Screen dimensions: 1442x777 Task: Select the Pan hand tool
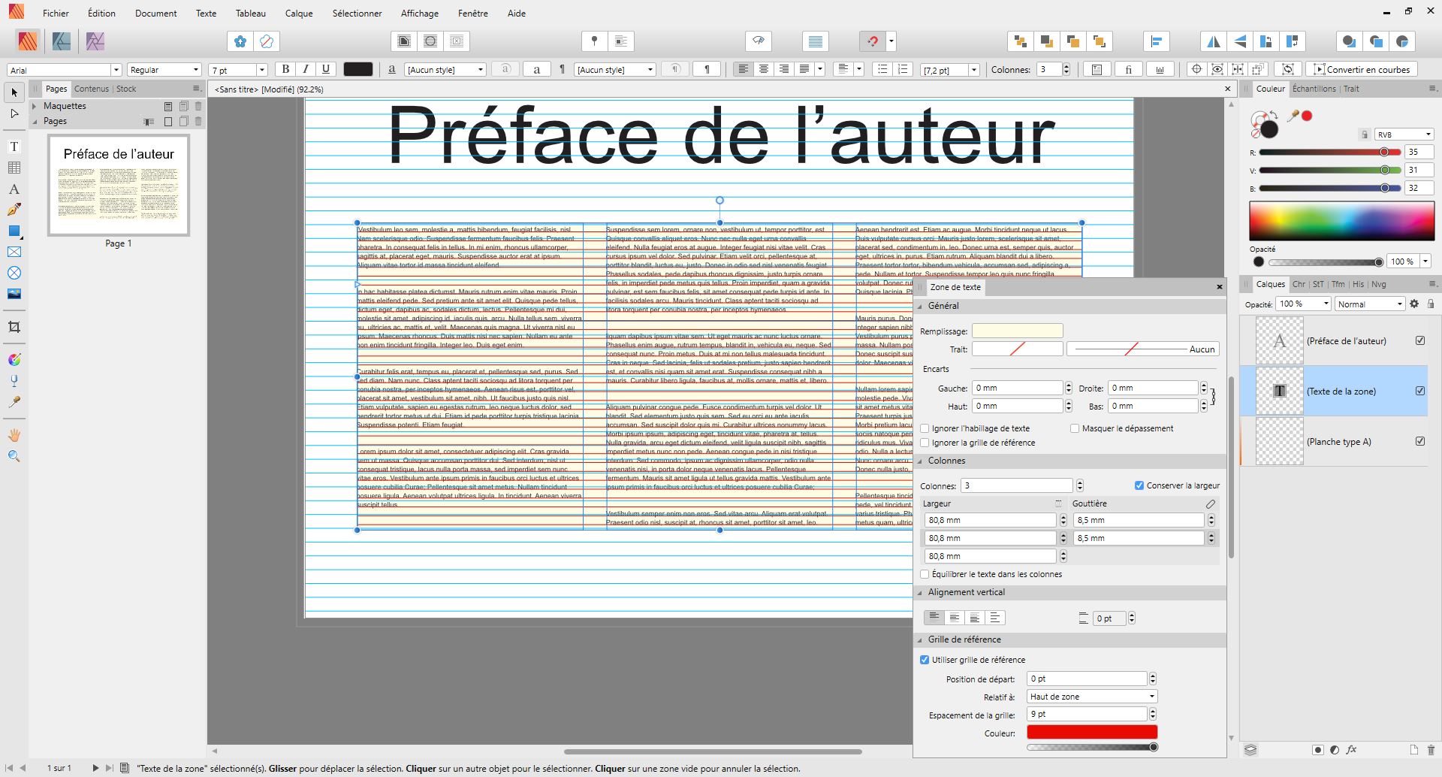click(14, 435)
